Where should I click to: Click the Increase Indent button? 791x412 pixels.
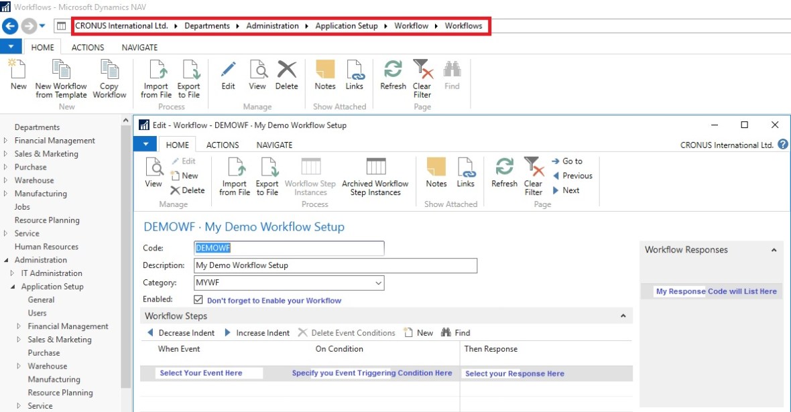257,333
